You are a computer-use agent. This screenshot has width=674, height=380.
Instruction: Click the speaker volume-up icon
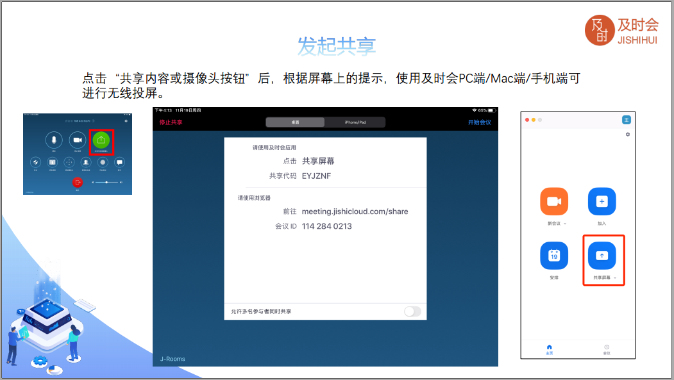point(121,183)
